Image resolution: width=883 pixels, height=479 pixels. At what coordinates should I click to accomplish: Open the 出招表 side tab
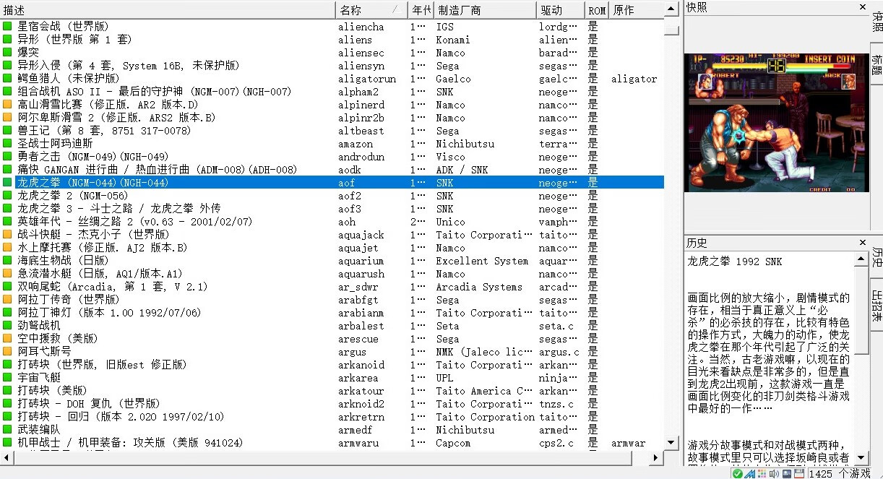tap(876, 305)
